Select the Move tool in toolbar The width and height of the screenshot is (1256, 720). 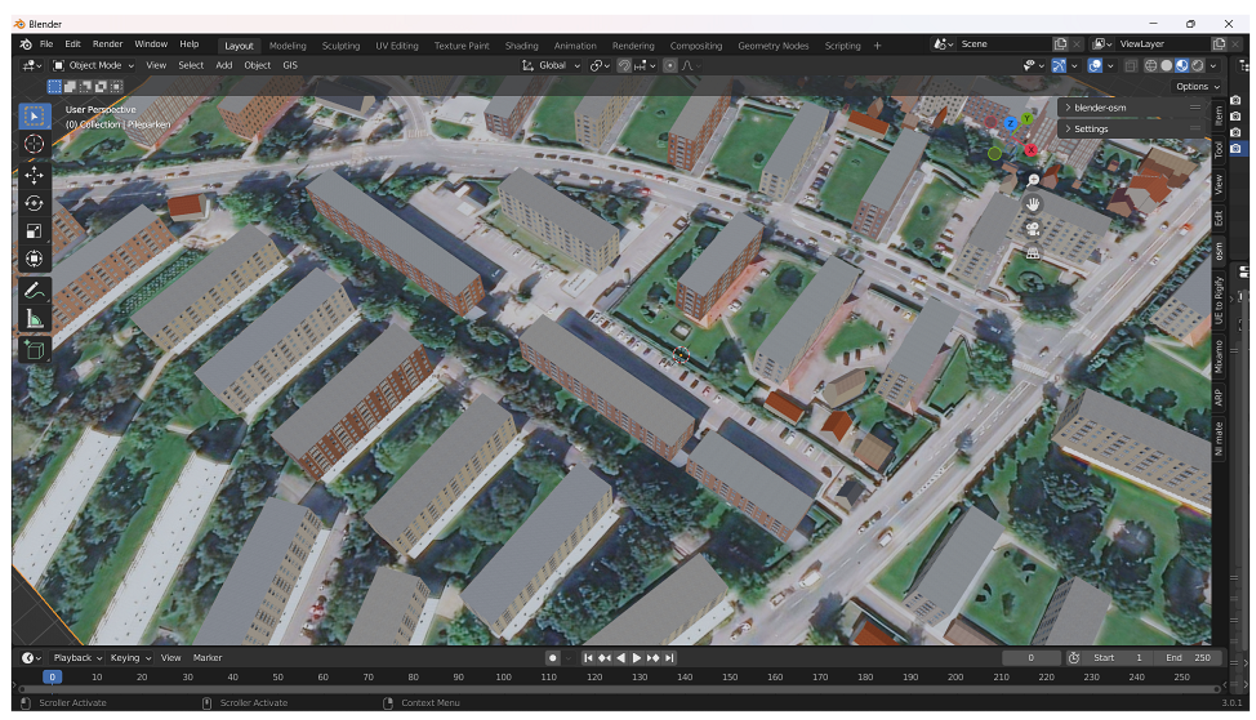click(34, 175)
